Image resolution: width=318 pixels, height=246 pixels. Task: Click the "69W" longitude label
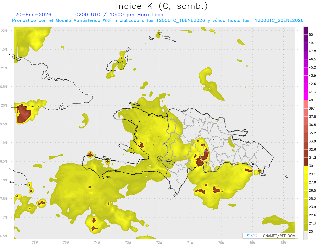click(x=252, y=242)
